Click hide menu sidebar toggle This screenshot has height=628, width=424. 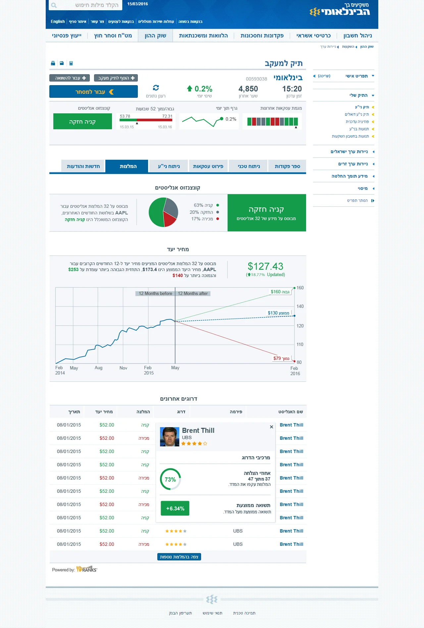coord(360,200)
